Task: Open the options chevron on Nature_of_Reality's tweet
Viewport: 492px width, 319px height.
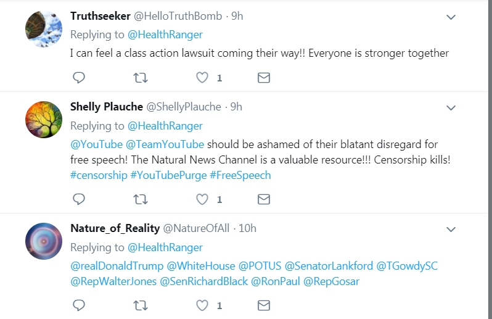Action: point(451,229)
